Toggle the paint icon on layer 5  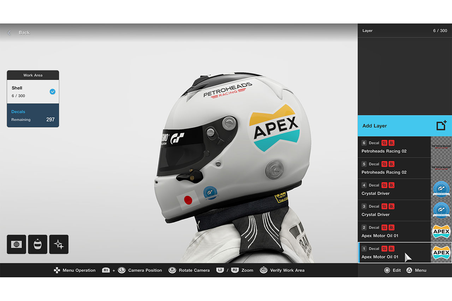tap(391, 164)
